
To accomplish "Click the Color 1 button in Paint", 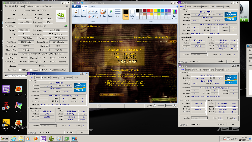I will click(x=126, y=14).
